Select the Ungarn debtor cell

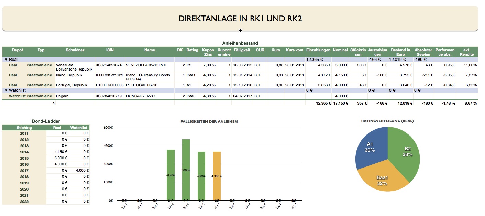click(x=62, y=96)
